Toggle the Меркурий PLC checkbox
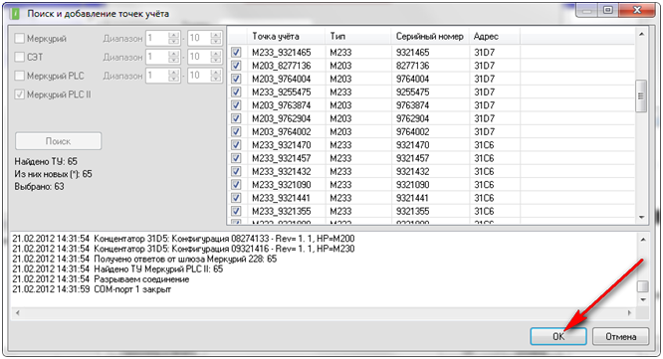The image size is (663, 359). pyautogui.click(x=20, y=76)
